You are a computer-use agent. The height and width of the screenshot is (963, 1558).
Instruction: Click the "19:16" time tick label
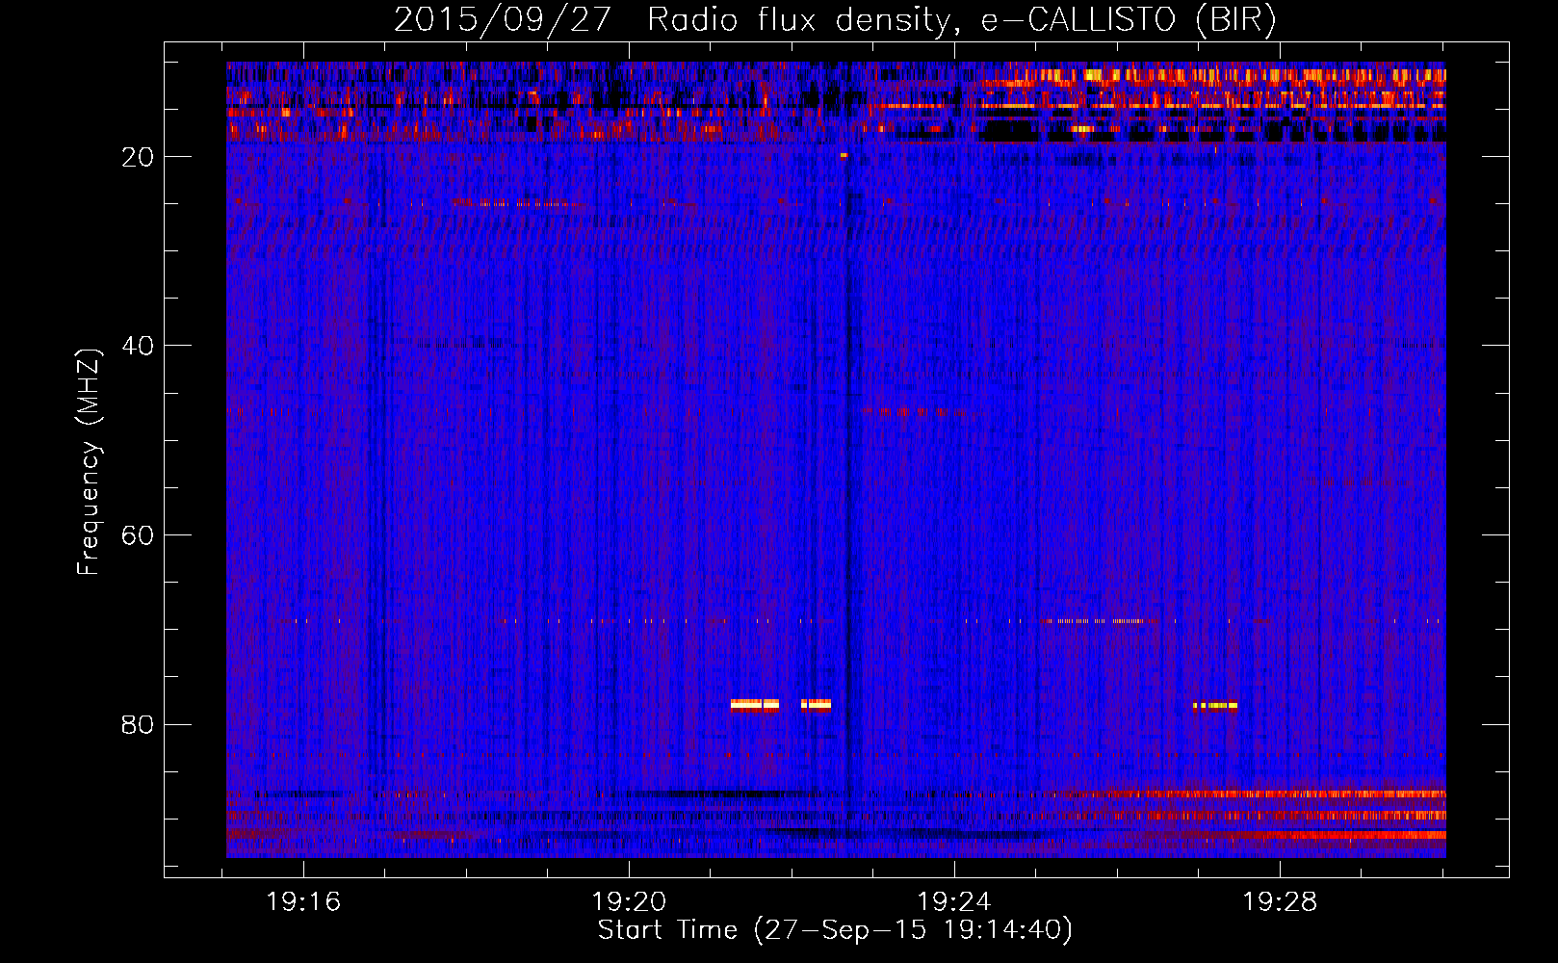pyautogui.click(x=303, y=902)
